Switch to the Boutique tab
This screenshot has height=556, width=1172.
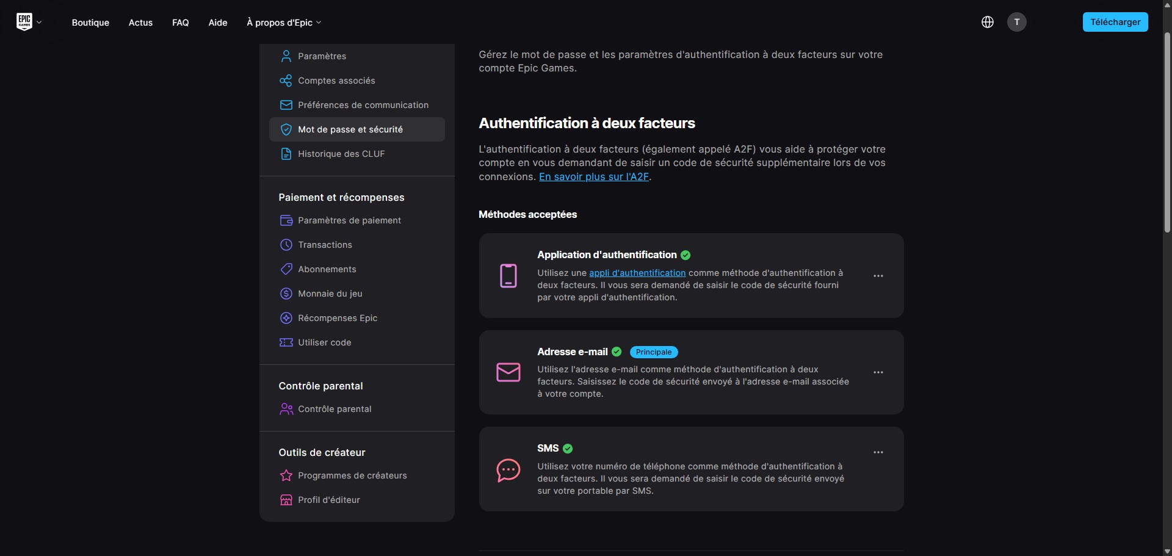click(90, 23)
